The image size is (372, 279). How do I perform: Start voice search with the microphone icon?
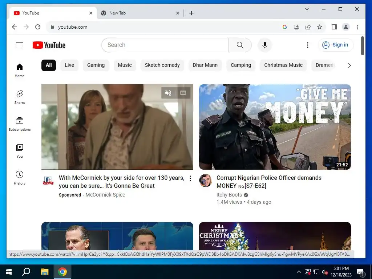point(264,45)
